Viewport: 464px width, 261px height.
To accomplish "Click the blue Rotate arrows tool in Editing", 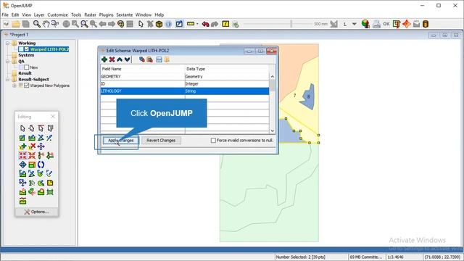I will (41, 165).
